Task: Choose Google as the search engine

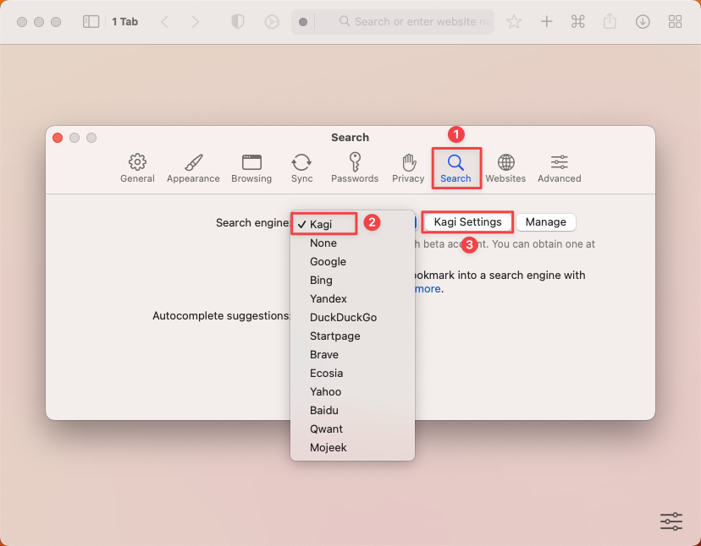Action: pos(328,262)
